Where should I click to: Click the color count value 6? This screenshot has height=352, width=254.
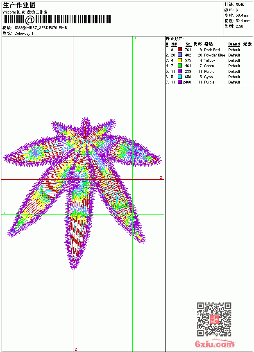(x=237, y=10)
